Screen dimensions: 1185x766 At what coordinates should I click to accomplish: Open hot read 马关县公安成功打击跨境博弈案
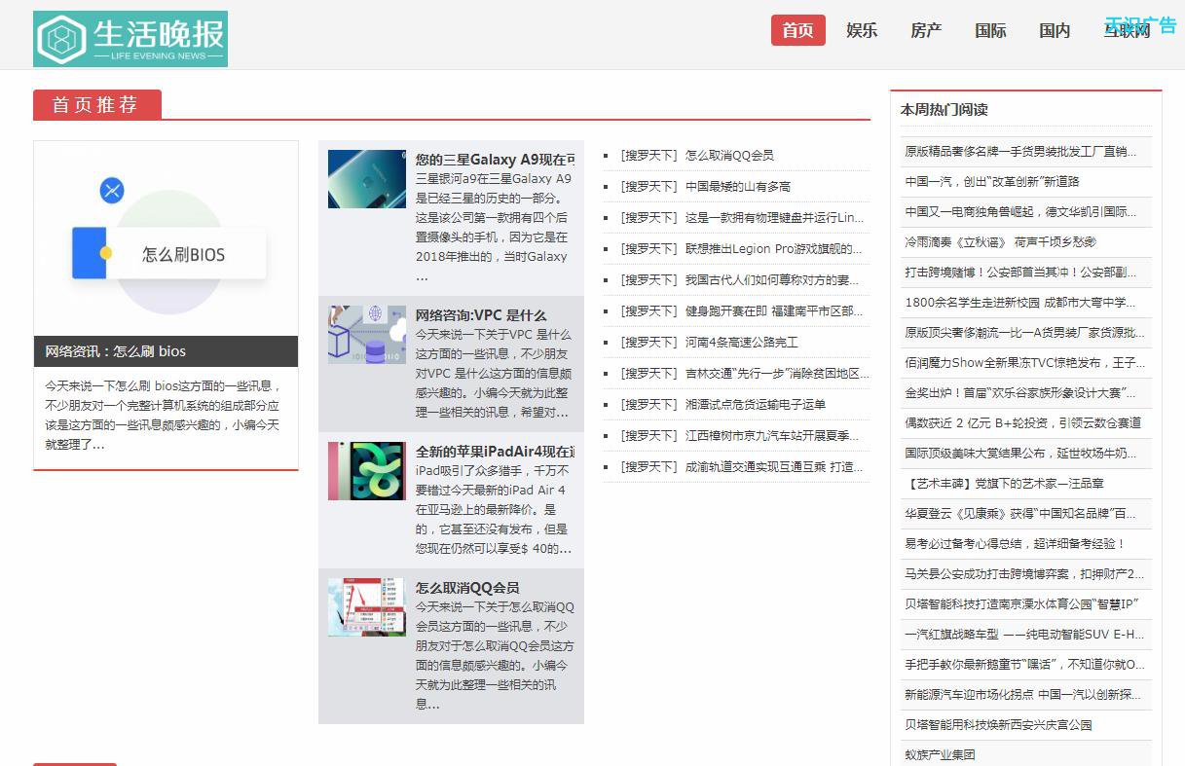tap(1024, 573)
